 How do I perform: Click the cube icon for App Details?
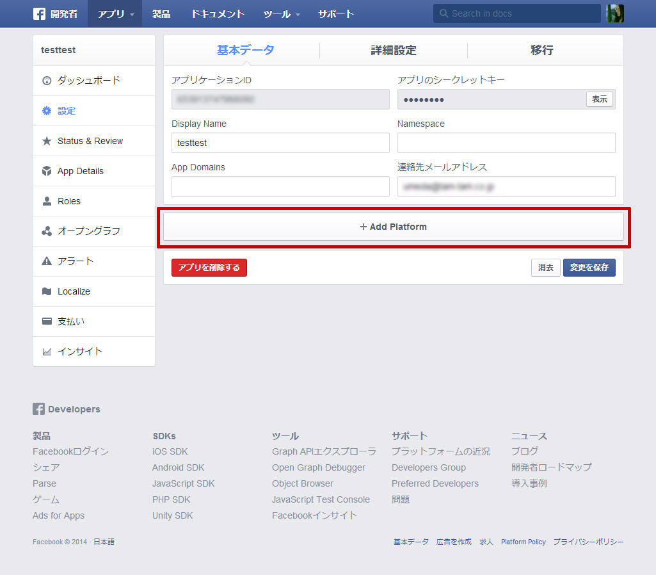point(47,171)
